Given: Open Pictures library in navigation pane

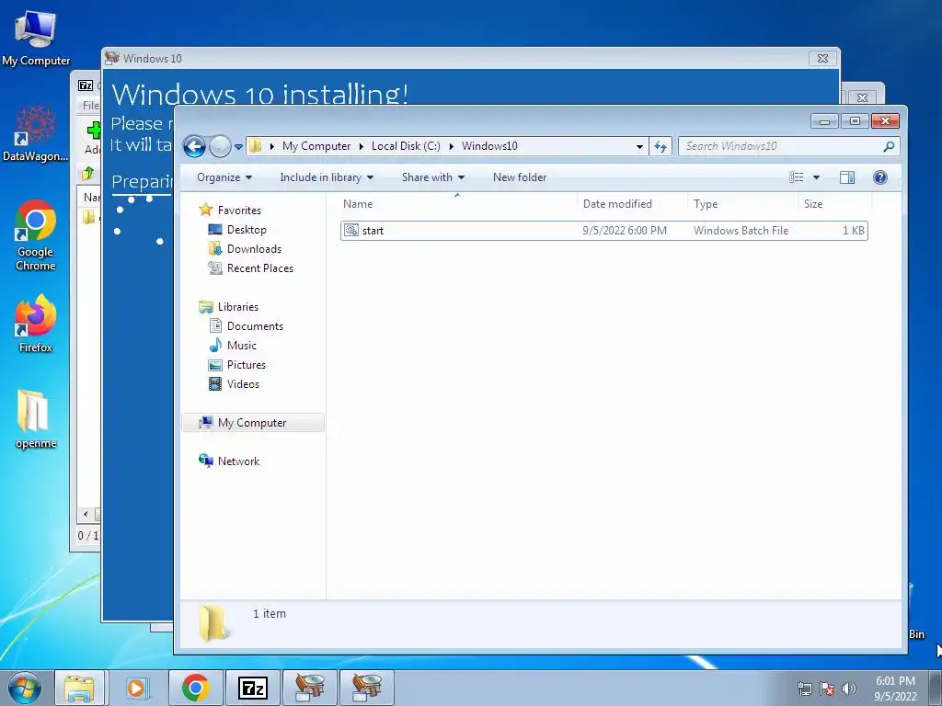Looking at the screenshot, I should [x=247, y=364].
